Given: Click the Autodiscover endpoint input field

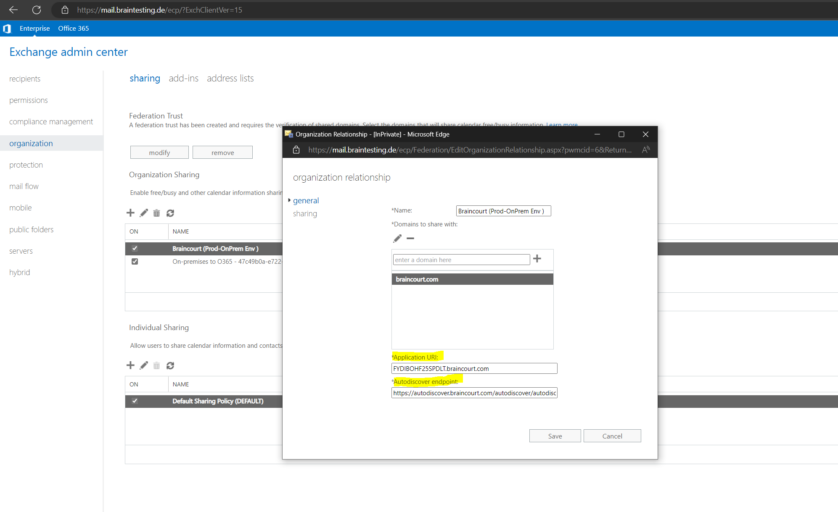Looking at the screenshot, I should coord(473,393).
